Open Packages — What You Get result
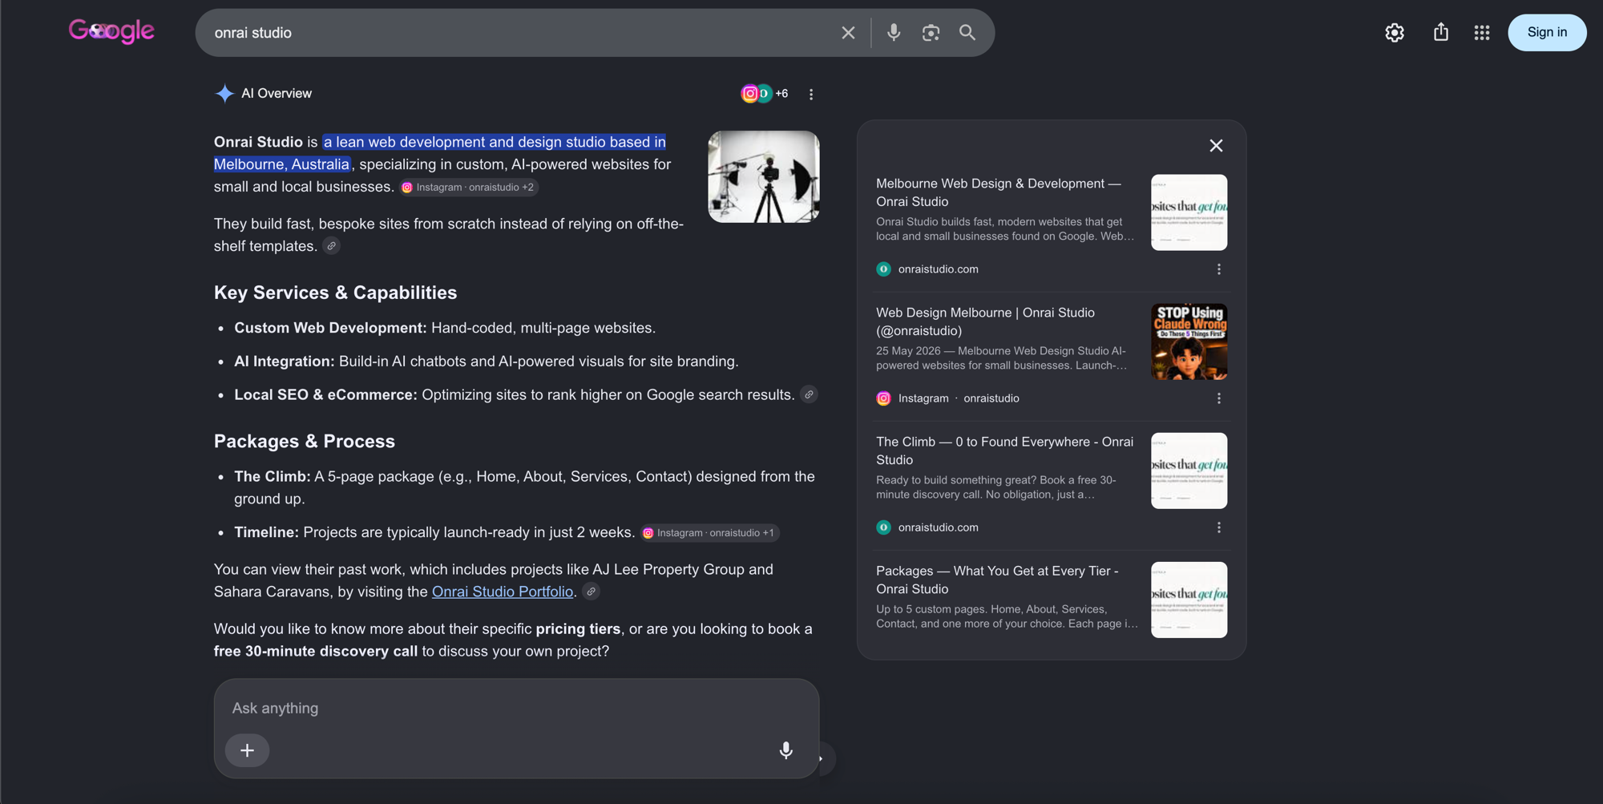Image resolution: width=1603 pixels, height=804 pixels. (997, 580)
